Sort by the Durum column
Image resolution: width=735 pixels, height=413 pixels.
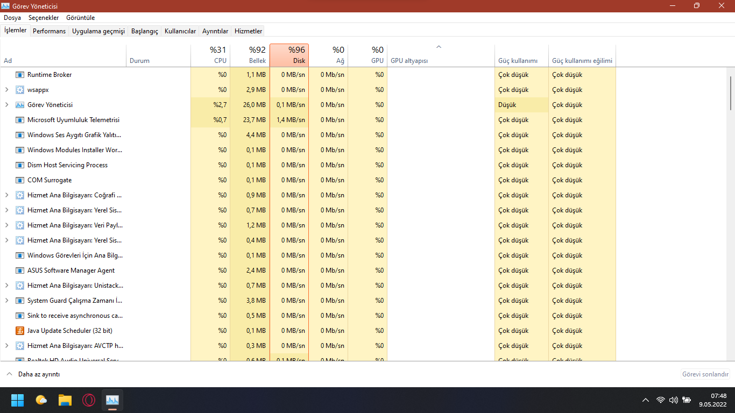tap(158, 55)
